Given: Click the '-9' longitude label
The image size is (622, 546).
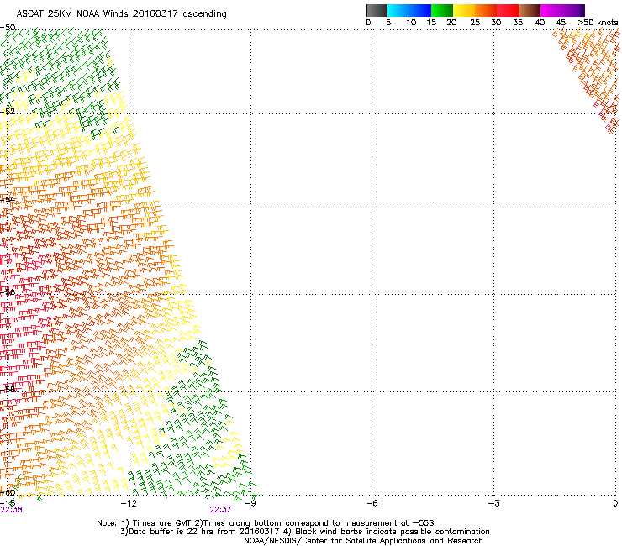Looking at the screenshot, I should point(250,503).
